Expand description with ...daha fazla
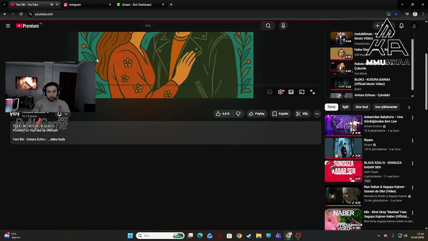This screenshot has height=241, width=428. (x=57, y=139)
